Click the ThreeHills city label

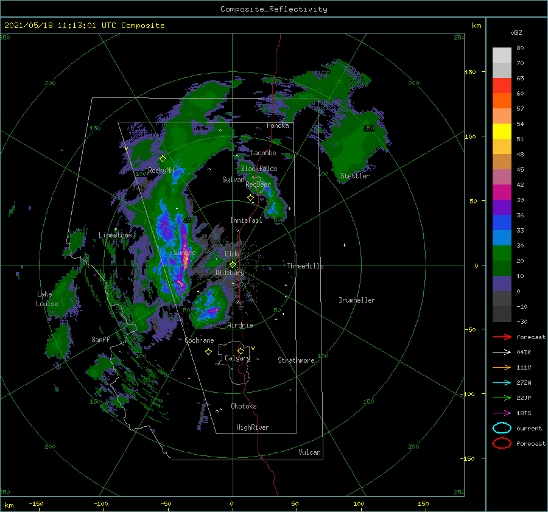306,266
